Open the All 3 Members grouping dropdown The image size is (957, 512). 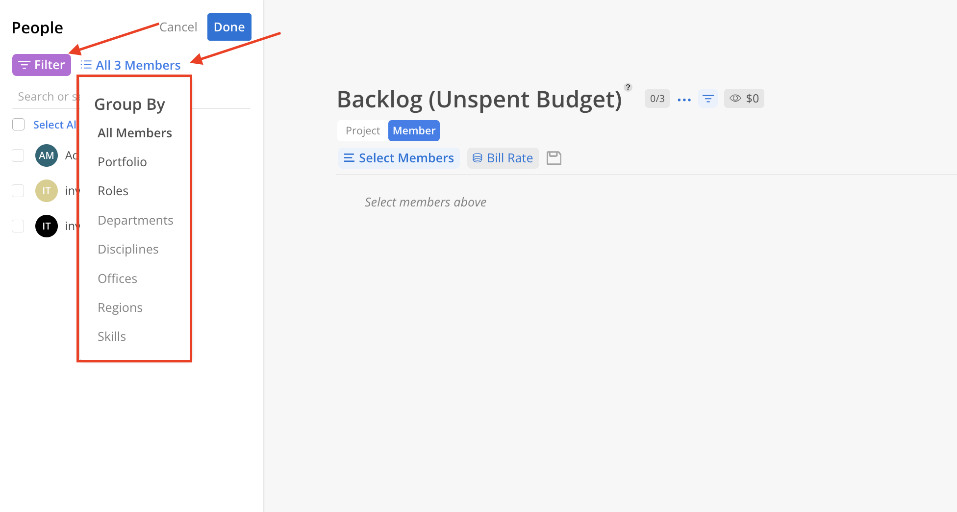(131, 65)
